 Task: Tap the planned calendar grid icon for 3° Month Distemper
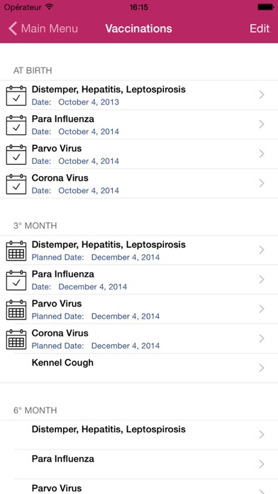(16, 251)
